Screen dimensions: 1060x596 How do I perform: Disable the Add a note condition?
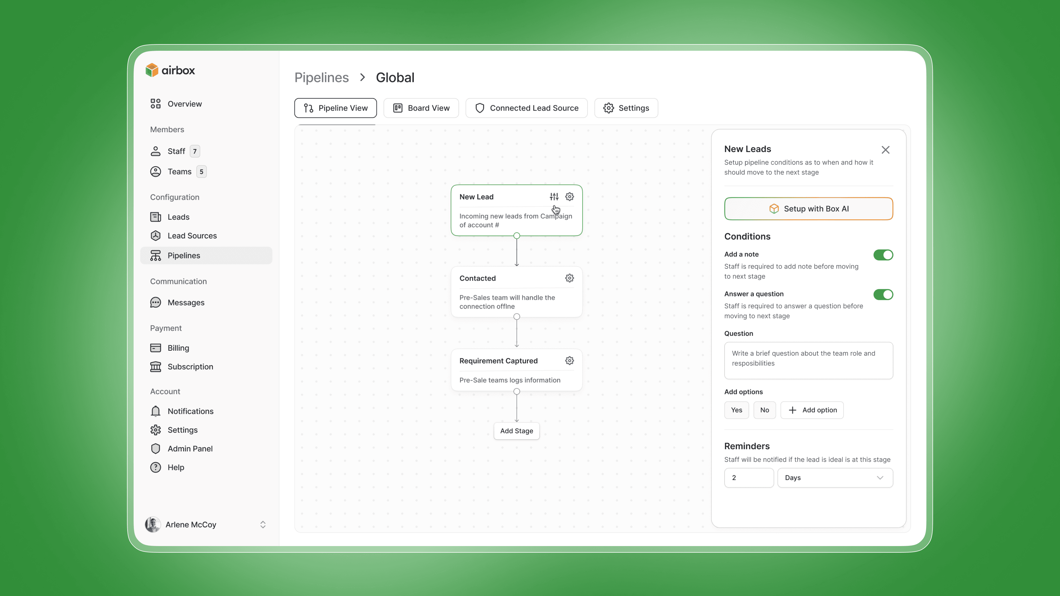pos(883,255)
